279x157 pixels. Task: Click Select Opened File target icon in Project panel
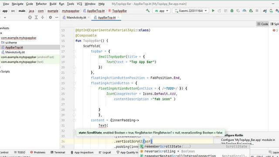[30, 17]
